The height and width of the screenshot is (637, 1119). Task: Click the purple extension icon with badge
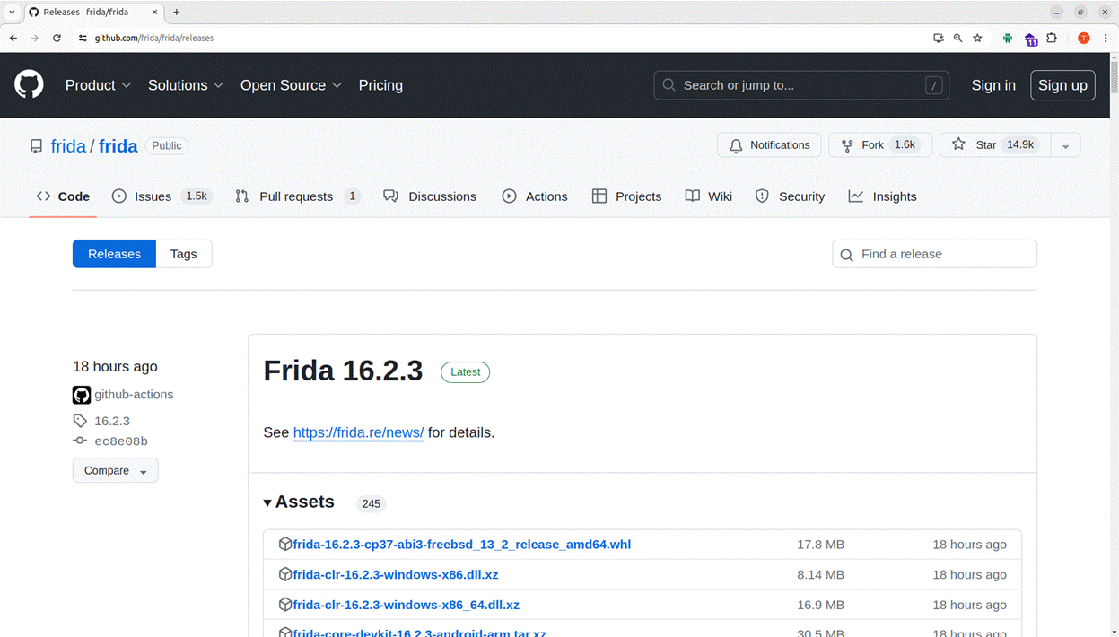tap(1031, 39)
